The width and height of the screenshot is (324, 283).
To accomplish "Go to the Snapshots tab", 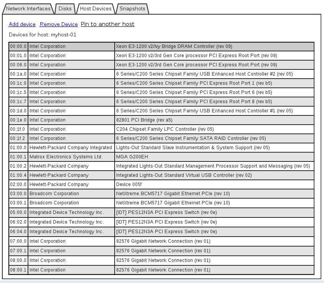I will point(132,8).
